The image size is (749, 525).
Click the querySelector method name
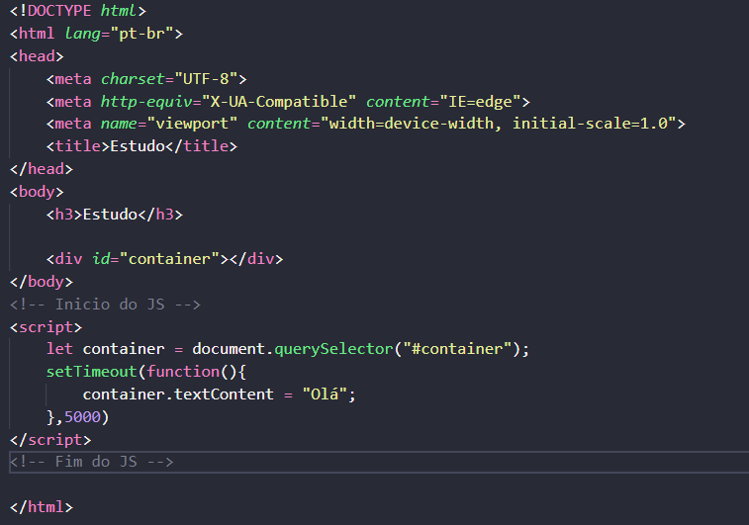click(333, 349)
